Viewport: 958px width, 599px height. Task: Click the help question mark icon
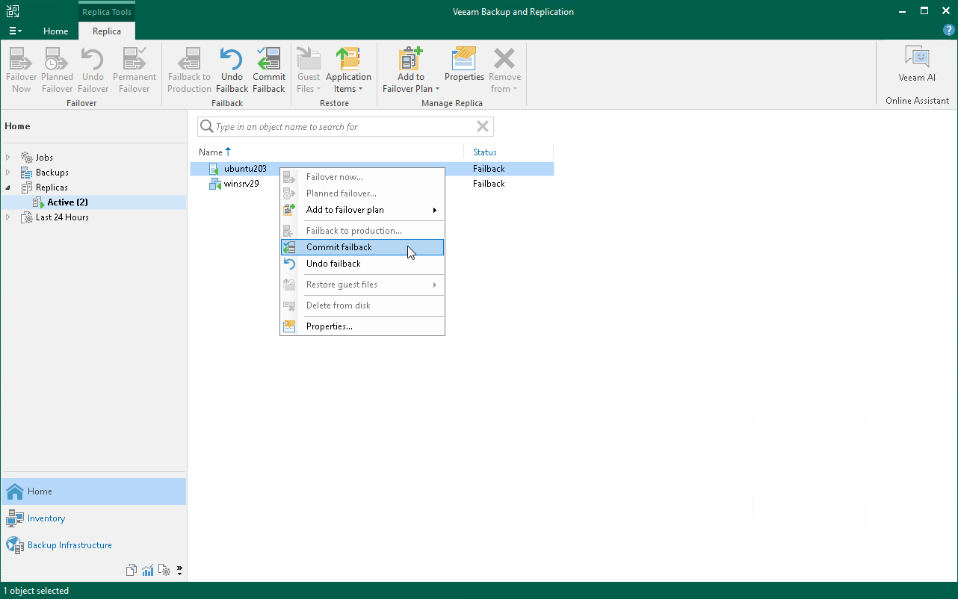tap(948, 31)
